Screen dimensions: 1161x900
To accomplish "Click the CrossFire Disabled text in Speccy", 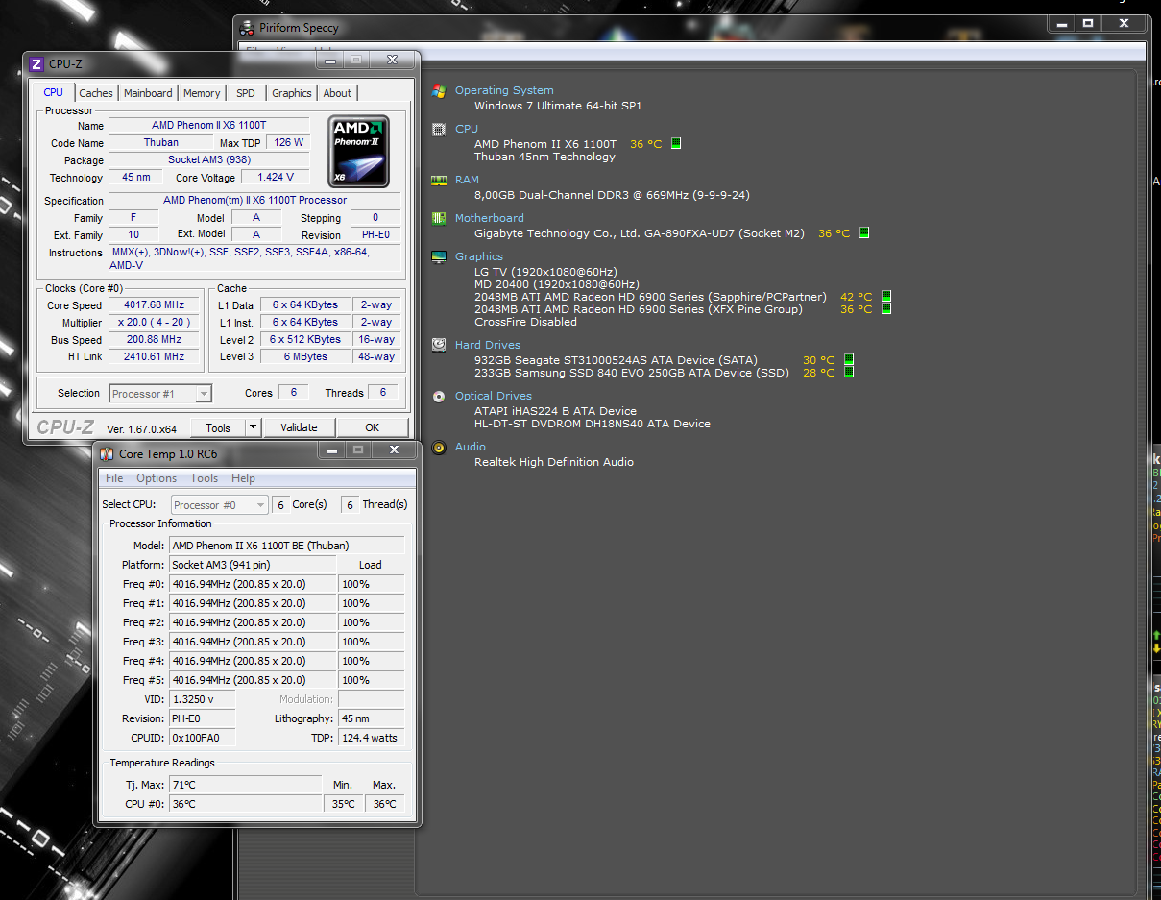I will pos(525,322).
